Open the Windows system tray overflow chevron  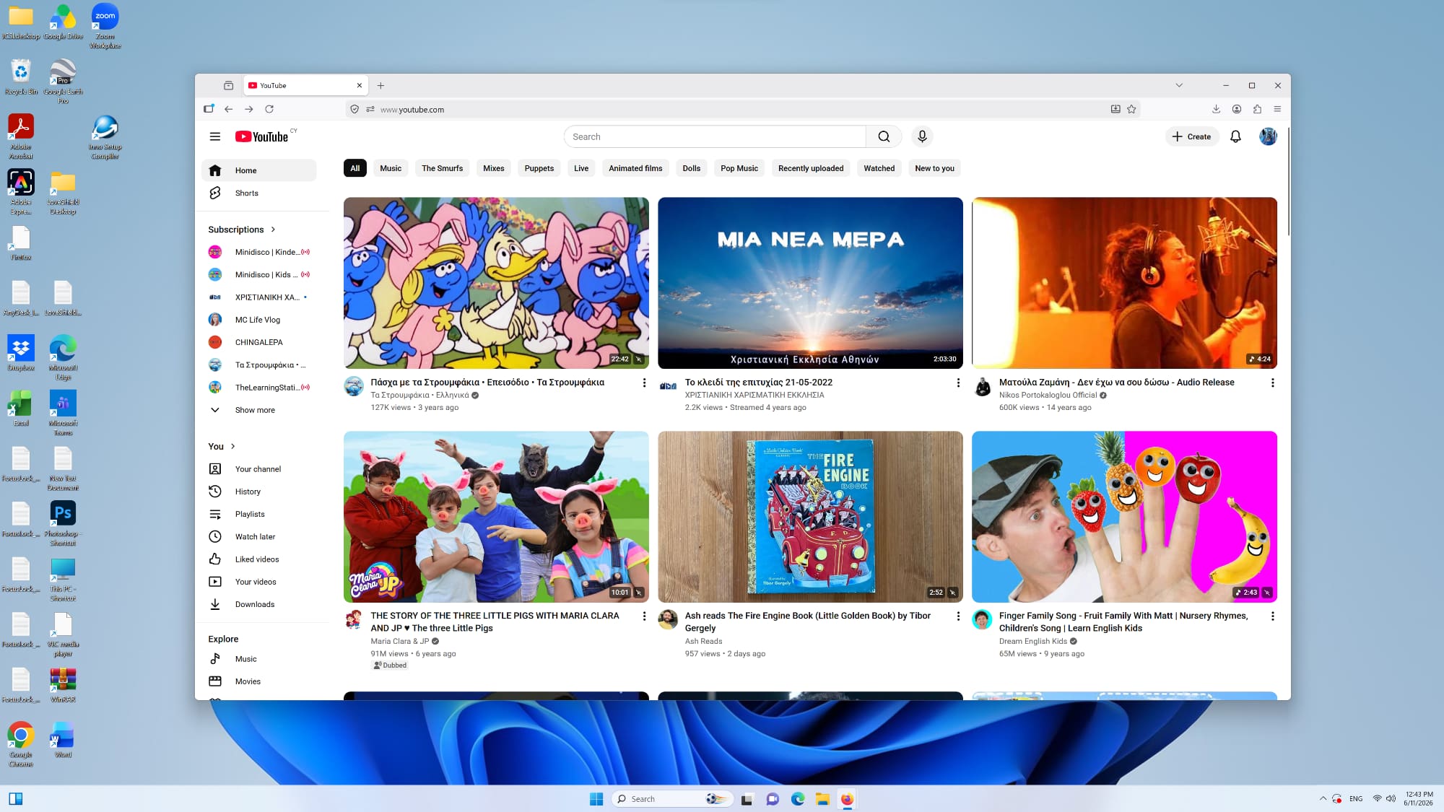(1323, 798)
